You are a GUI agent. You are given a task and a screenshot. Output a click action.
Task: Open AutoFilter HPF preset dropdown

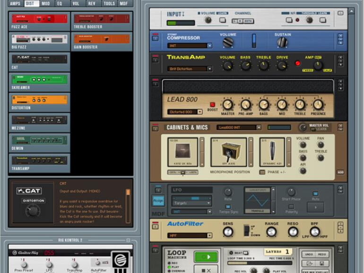pos(209,236)
